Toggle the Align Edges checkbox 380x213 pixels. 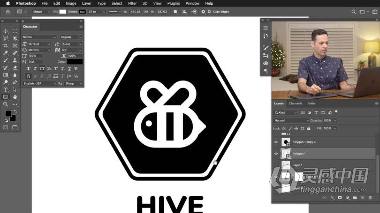pyautogui.click(x=209, y=12)
